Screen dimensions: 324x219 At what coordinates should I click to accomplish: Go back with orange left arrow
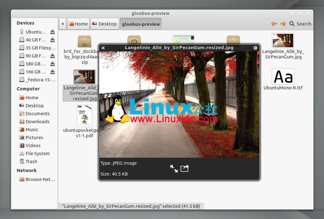click(x=274, y=24)
